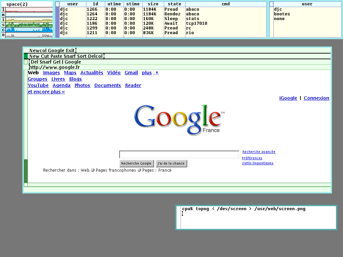
Task: Click the J'ai de la chance button
Action: click(x=171, y=163)
